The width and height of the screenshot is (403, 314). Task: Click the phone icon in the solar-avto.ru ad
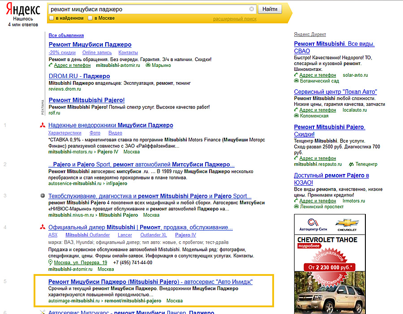click(296, 75)
